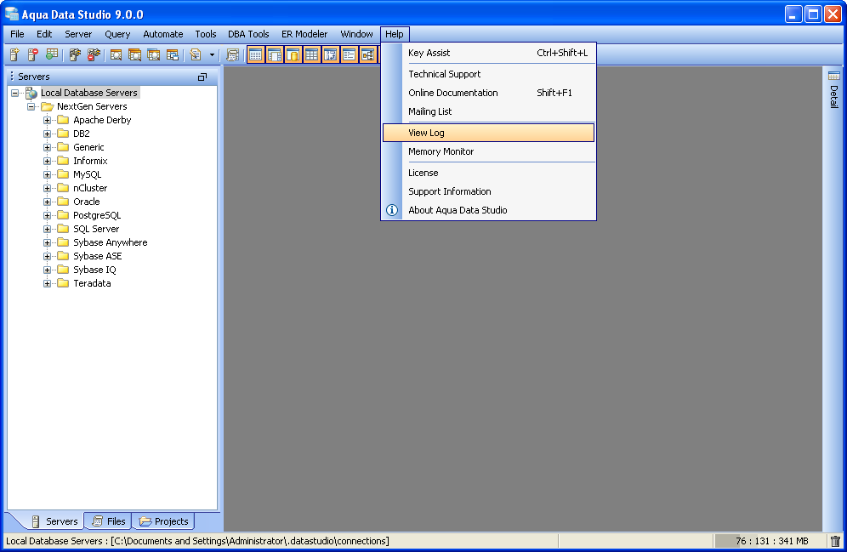Click the table icon with green circle
This screenshot has width=847, height=552.
[x=52, y=54]
